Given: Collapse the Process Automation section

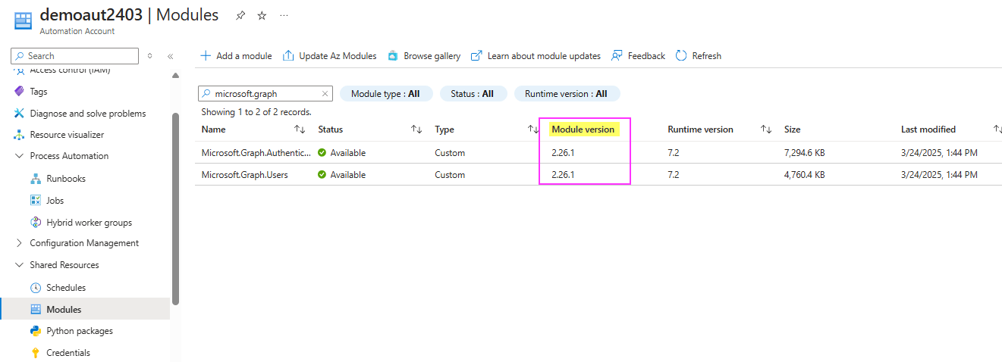Looking at the screenshot, I should tap(19, 156).
